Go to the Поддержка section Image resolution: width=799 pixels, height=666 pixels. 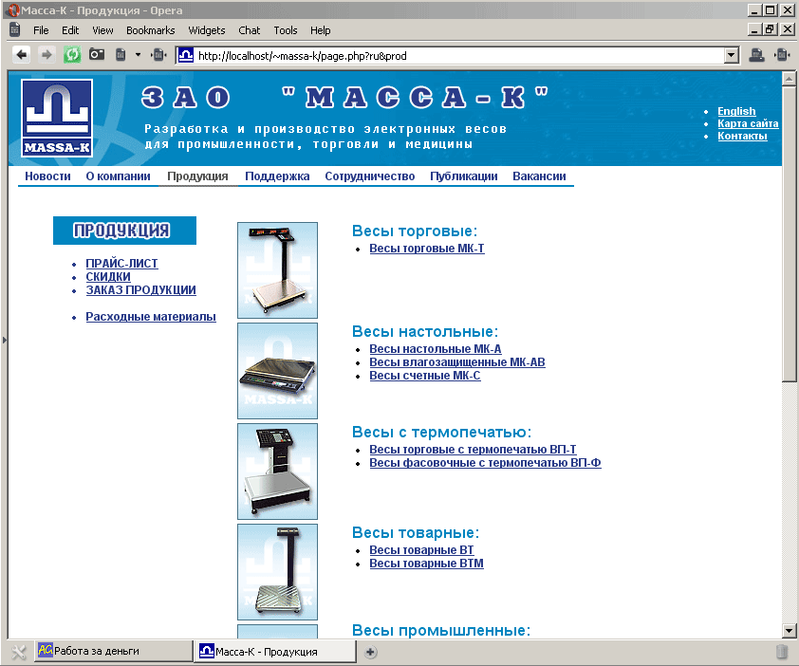(x=277, y=176)
